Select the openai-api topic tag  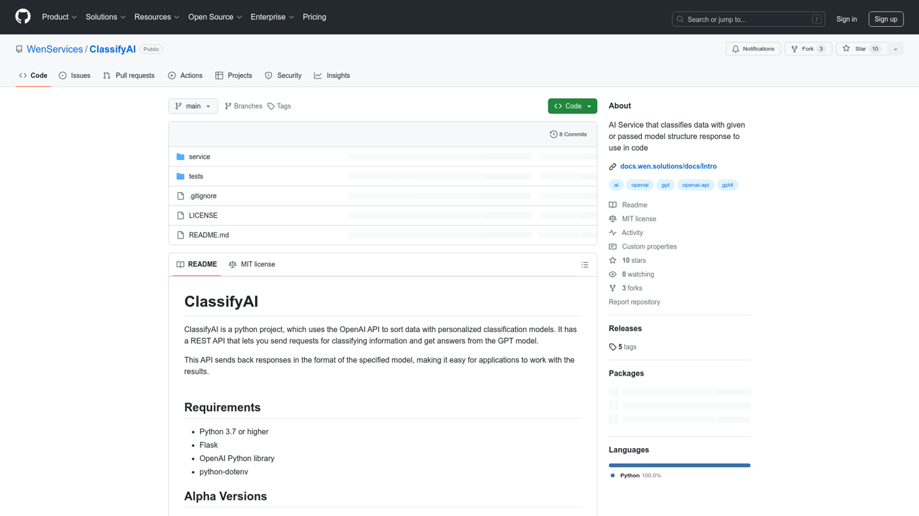(x=696, y=185)
